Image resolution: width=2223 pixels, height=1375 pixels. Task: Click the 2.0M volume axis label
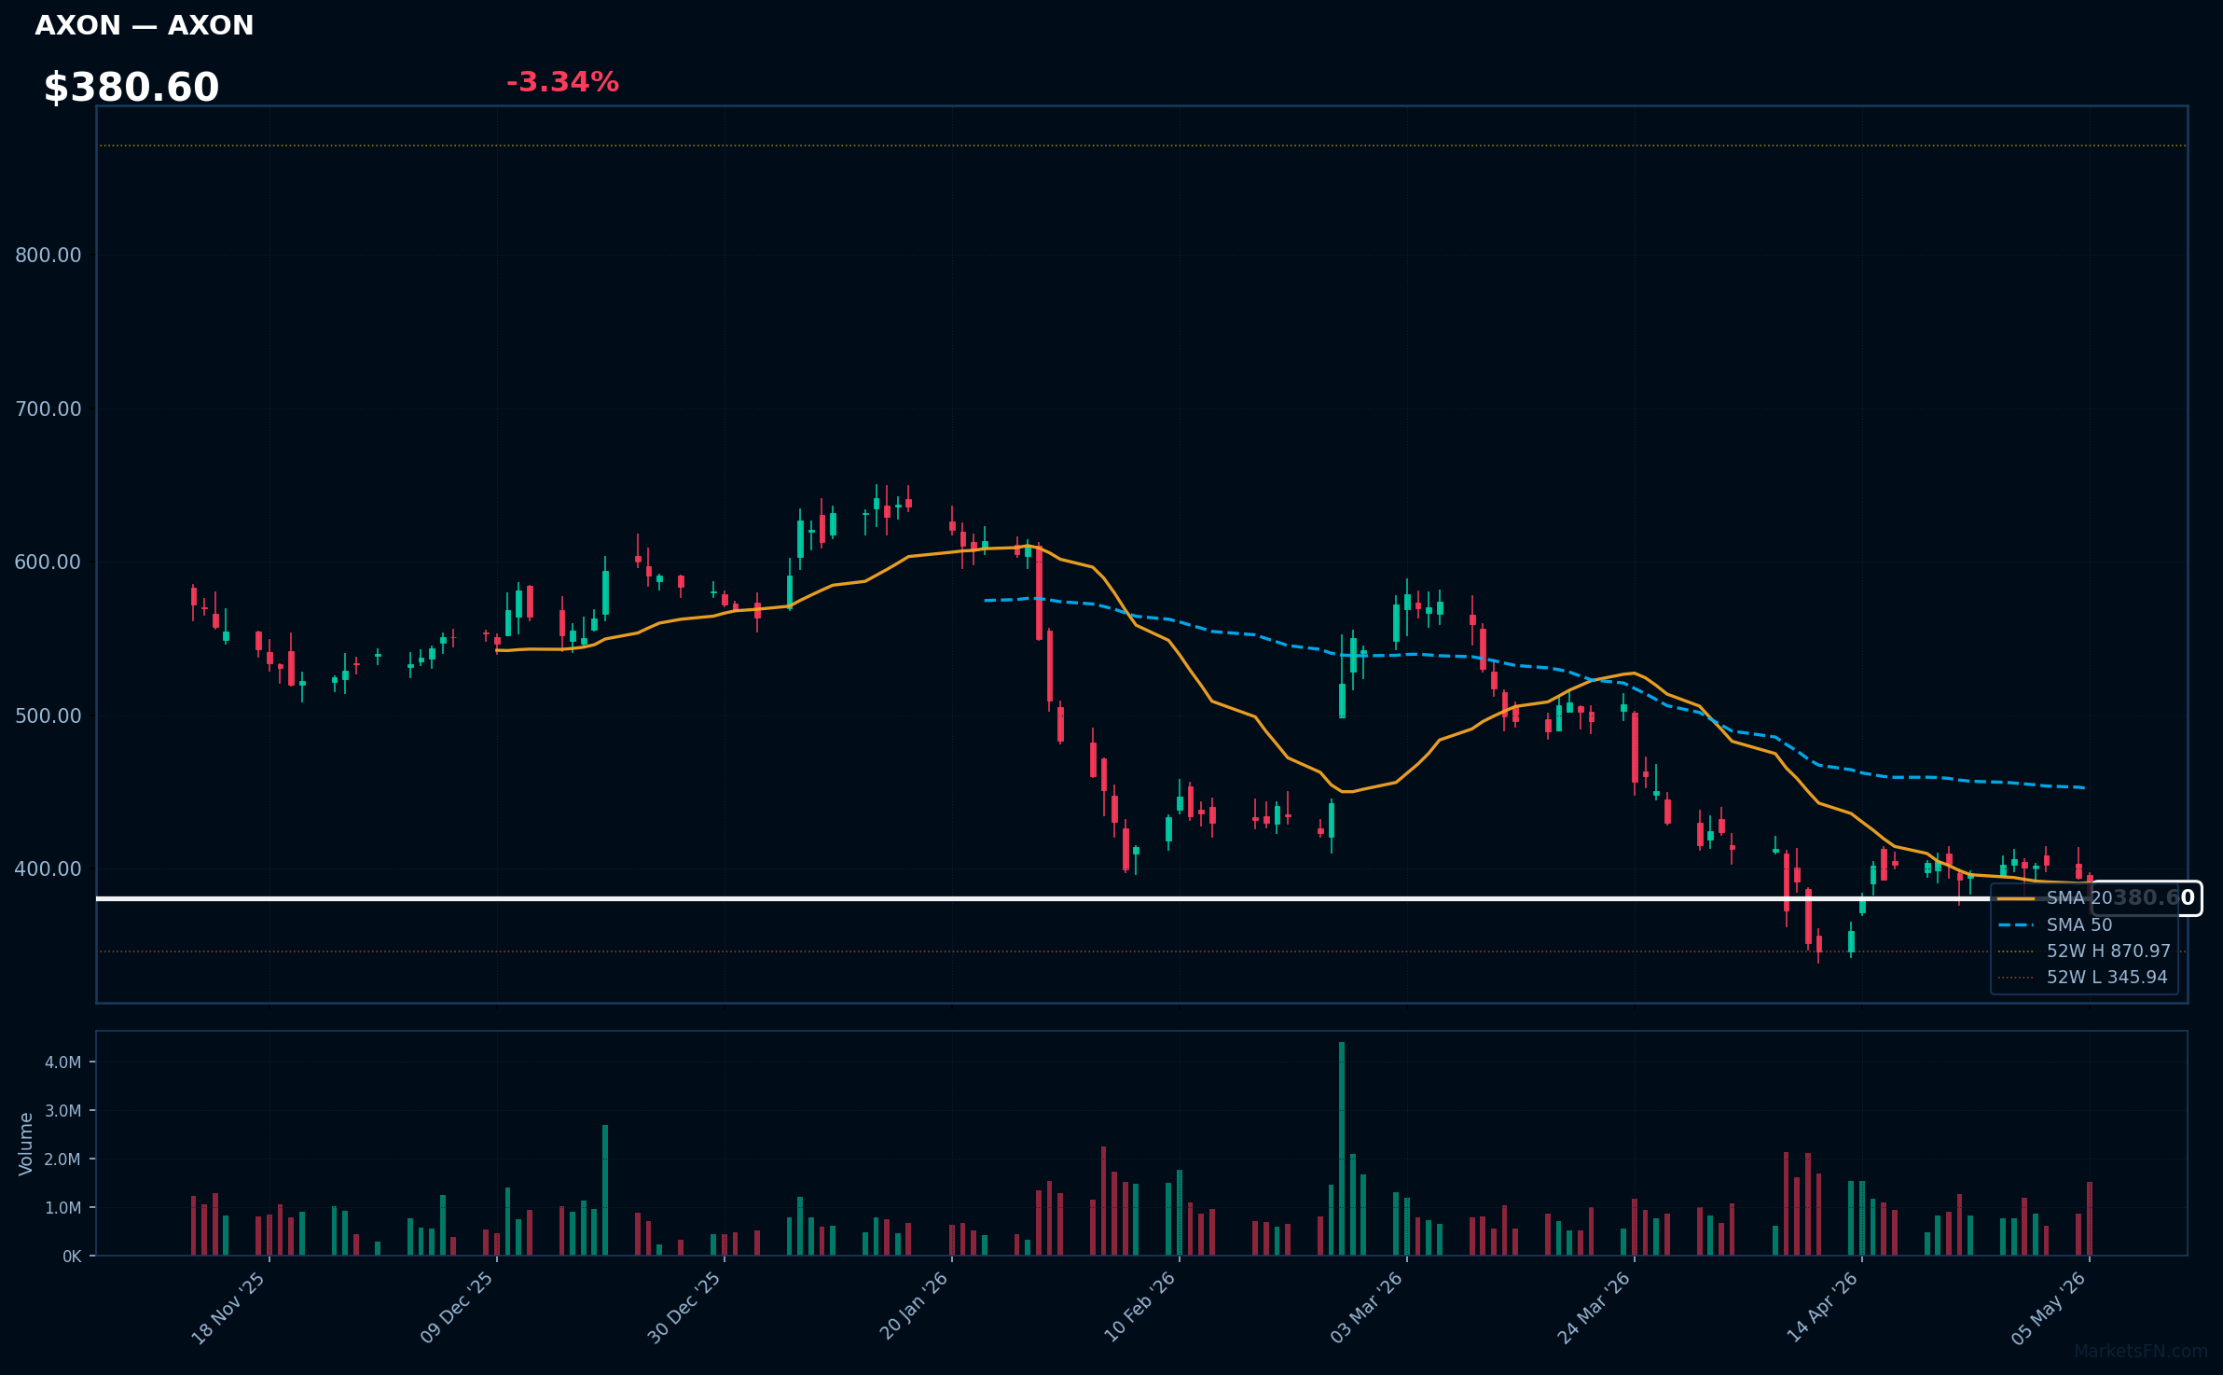pos(63,1160)
